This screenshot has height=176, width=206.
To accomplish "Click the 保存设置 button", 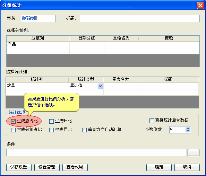I will (x=19, y=167).
